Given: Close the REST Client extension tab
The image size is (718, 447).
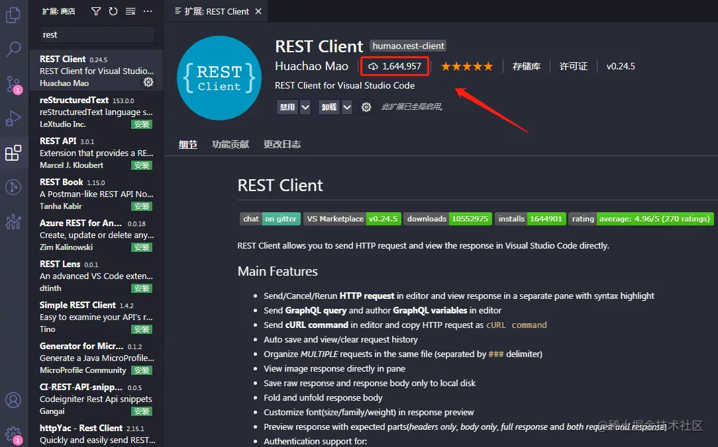Looking at the screenshot, I should pos(258,11).
